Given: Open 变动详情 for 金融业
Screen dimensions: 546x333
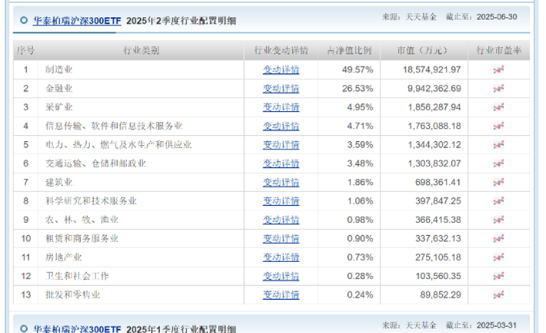Looking at the screenshot, I should click(x=280, y=88).
